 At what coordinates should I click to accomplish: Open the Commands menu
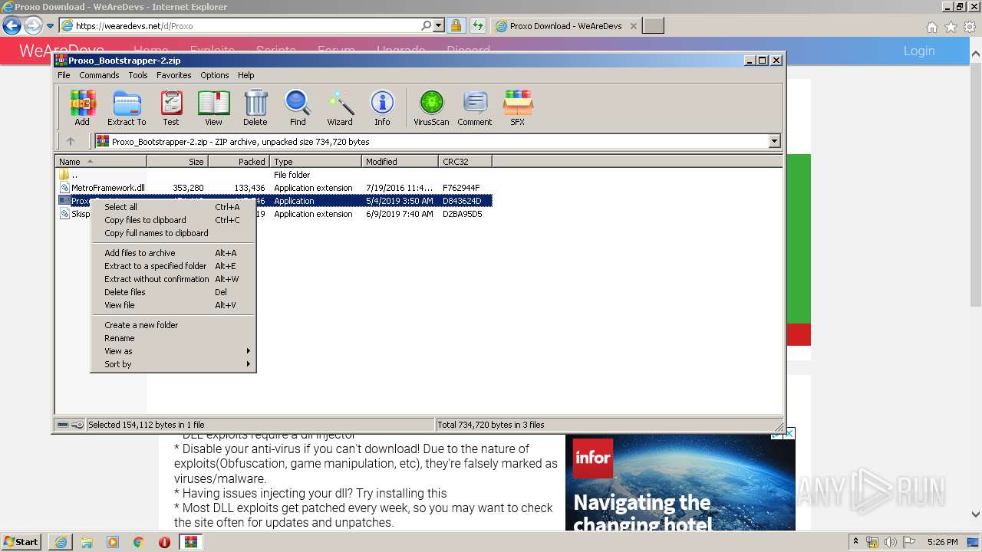99,75
